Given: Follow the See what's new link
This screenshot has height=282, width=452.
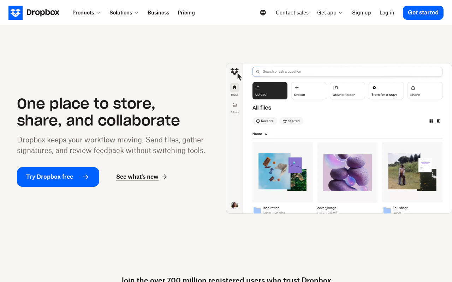Looking at the screenshot, I should [142, 177].
